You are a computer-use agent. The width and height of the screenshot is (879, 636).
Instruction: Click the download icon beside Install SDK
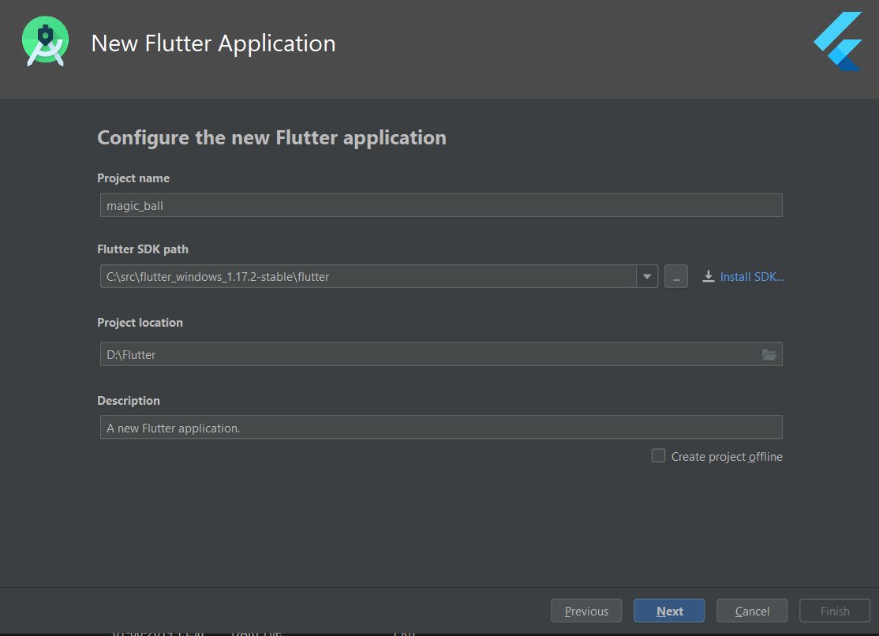click(x=709, y=276)
